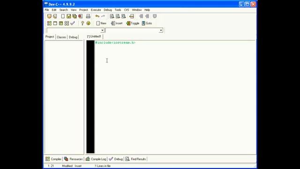This screenshot has height=169, width=300.
Task: Open the CVS menu
Action: point(127,10)
